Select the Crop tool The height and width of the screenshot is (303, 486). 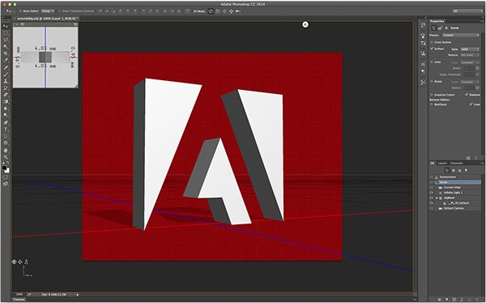6,53
